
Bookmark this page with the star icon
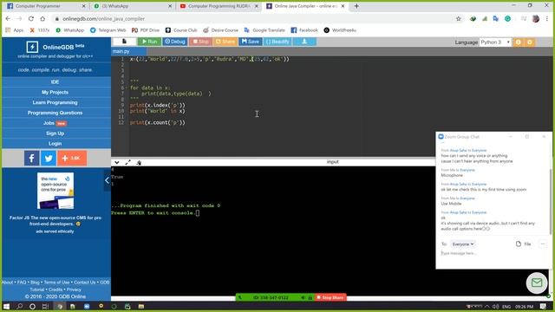459,19
